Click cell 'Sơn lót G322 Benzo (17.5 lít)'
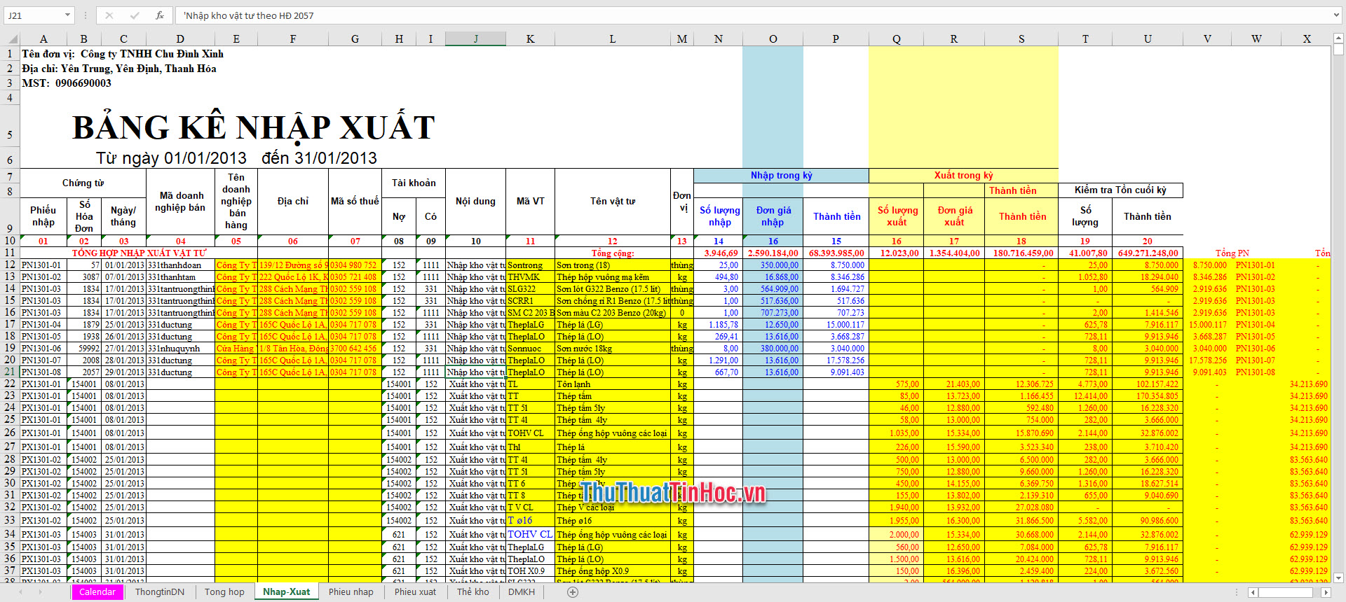 pyautogui.click(x=613, y=289)
